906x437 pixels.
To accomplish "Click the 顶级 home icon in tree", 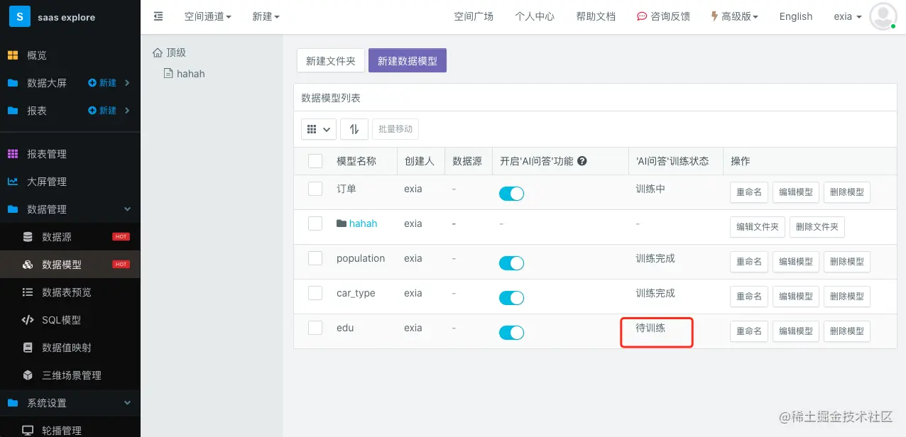I will tap(158, 52).
